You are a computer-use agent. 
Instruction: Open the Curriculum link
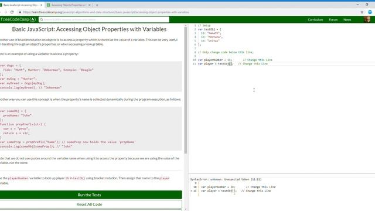click(315, 19)
